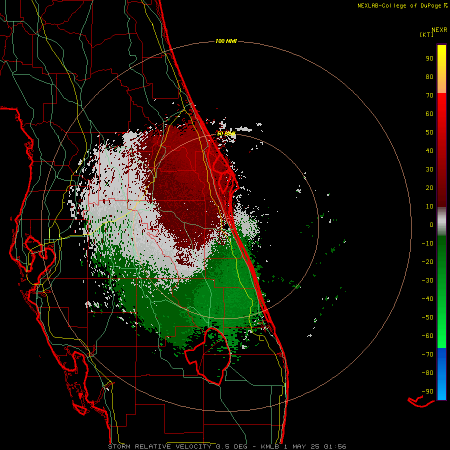Click the 1 MAY 25 01:56 timestamp
This screenshot has height=450, width=450.
tap(315, 446)
